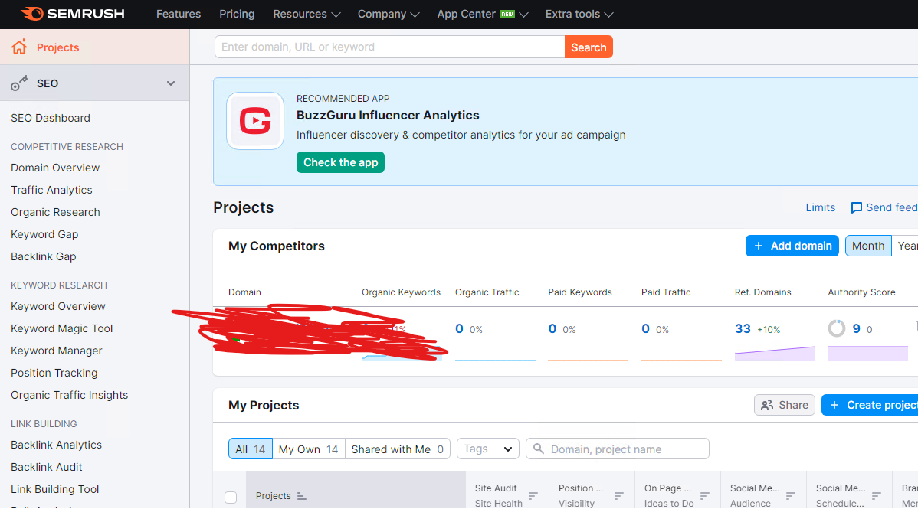Viewport: 918px width, 509px height.
Task: Open the Pricing menu item
Action: pos(237,14)
